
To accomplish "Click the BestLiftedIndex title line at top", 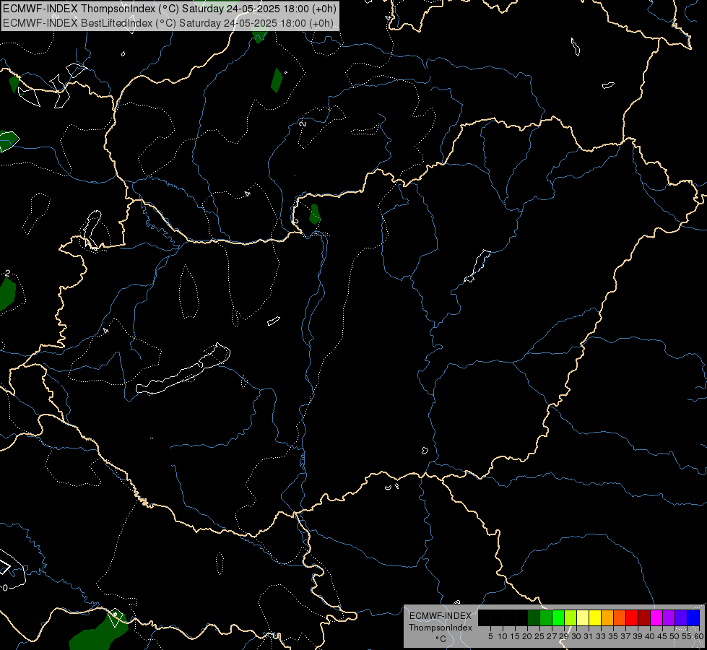I will [x=168, y=23].
